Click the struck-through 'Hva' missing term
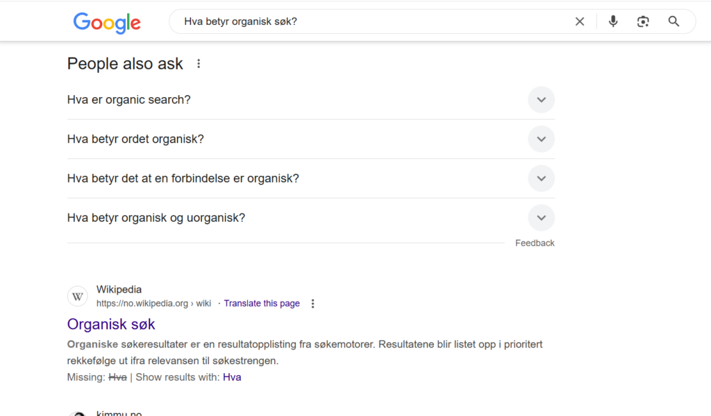This screenshot has height=416, width=711. pyautogui.click(x=117, y=377)
